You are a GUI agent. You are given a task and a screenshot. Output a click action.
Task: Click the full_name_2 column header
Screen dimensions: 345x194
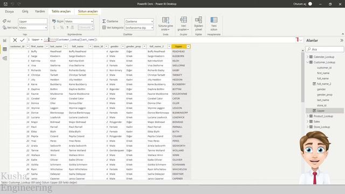pyautogui.click(x=157, y=46)
